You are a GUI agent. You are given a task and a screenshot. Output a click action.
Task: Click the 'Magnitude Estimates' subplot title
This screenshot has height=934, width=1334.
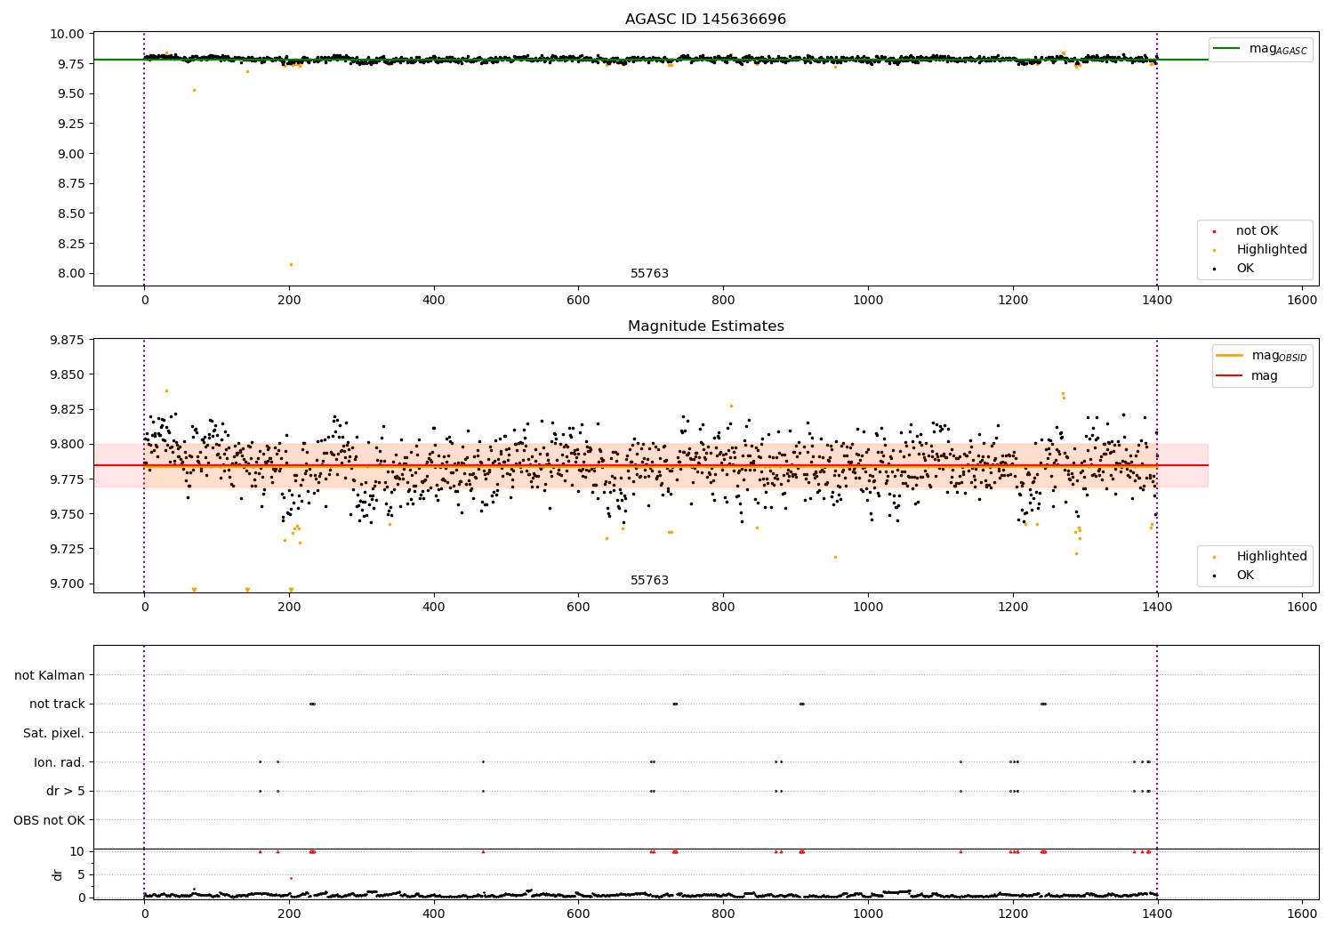[x=705, y=326]
